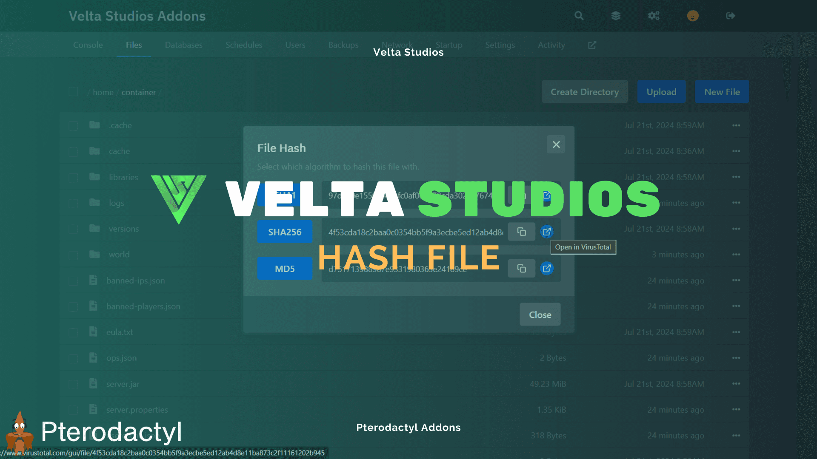The height and width of the screenshot is (459, 817).
Task: Switch to the Console tab
Action: [88, 45]
